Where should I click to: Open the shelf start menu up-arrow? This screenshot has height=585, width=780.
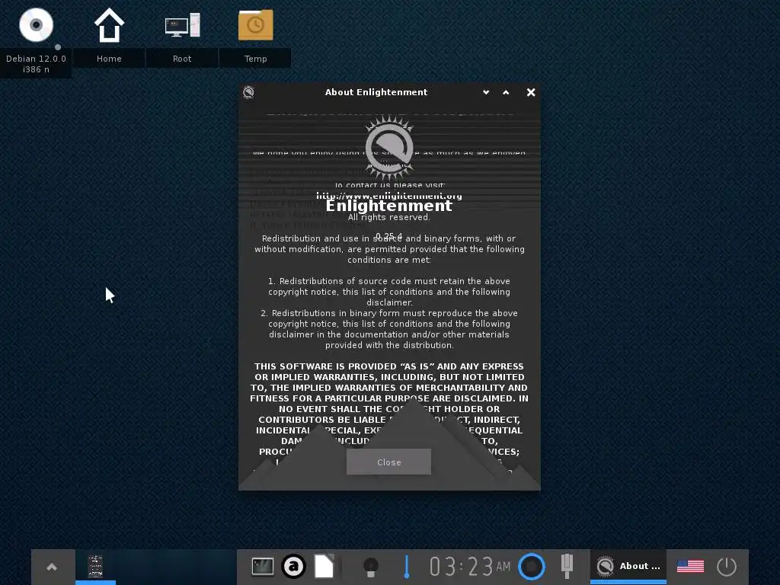[52, 567]
